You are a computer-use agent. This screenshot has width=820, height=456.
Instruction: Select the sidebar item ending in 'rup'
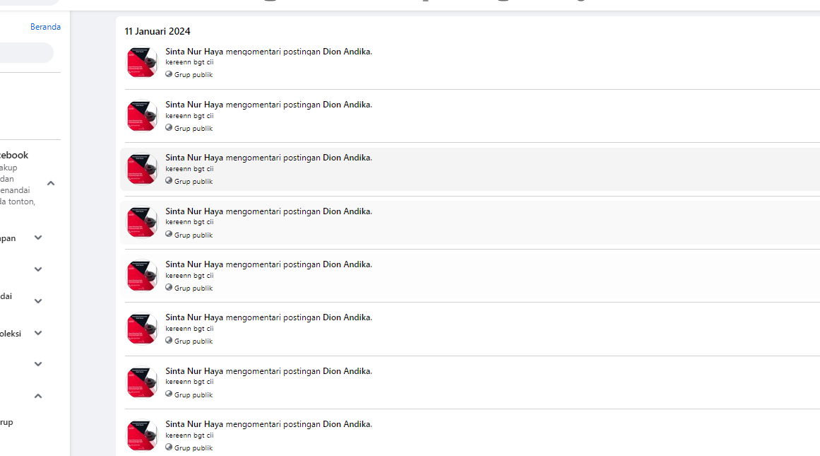click(x=6, y=422)
